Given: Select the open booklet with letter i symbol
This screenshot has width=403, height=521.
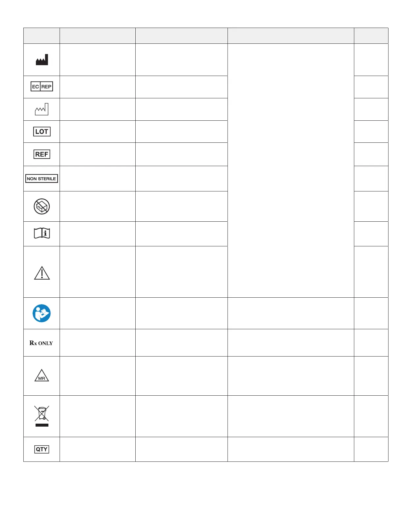Looking at the screenshot, I should click(42, 234).
